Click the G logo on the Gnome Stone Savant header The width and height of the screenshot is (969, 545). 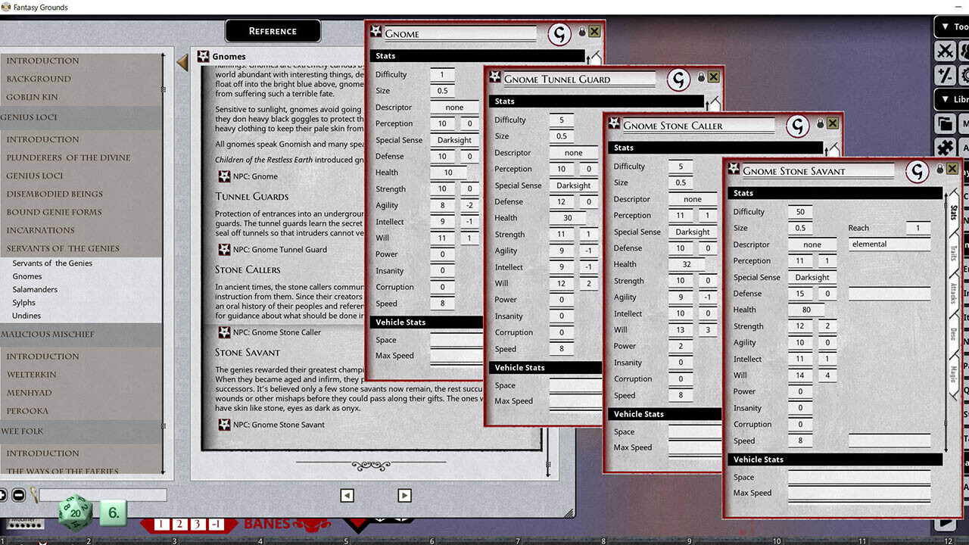[x=917, y=171]
